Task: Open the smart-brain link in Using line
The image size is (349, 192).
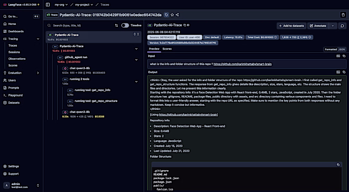Action: 188,114
